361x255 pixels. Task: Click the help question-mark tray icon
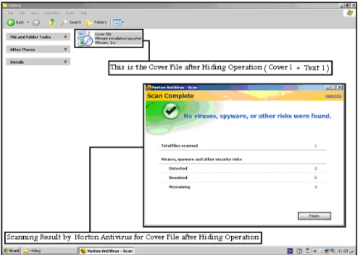point(299,251)
